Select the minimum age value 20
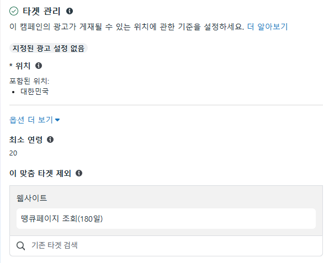 pos(13,153)
